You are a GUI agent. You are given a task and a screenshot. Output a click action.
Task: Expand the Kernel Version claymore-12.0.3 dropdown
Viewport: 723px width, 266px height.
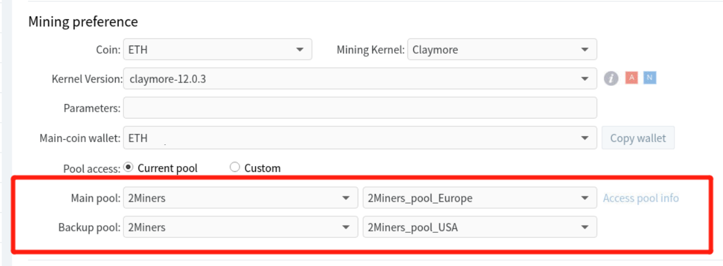(360, 78)
